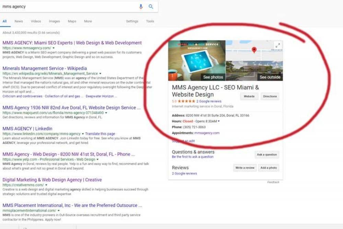Click the map thumbnail in the business panel
The image size is (343, 229).
coord(254,50)
